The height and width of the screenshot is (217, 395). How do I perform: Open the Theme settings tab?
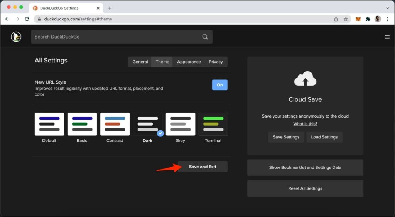162,62
